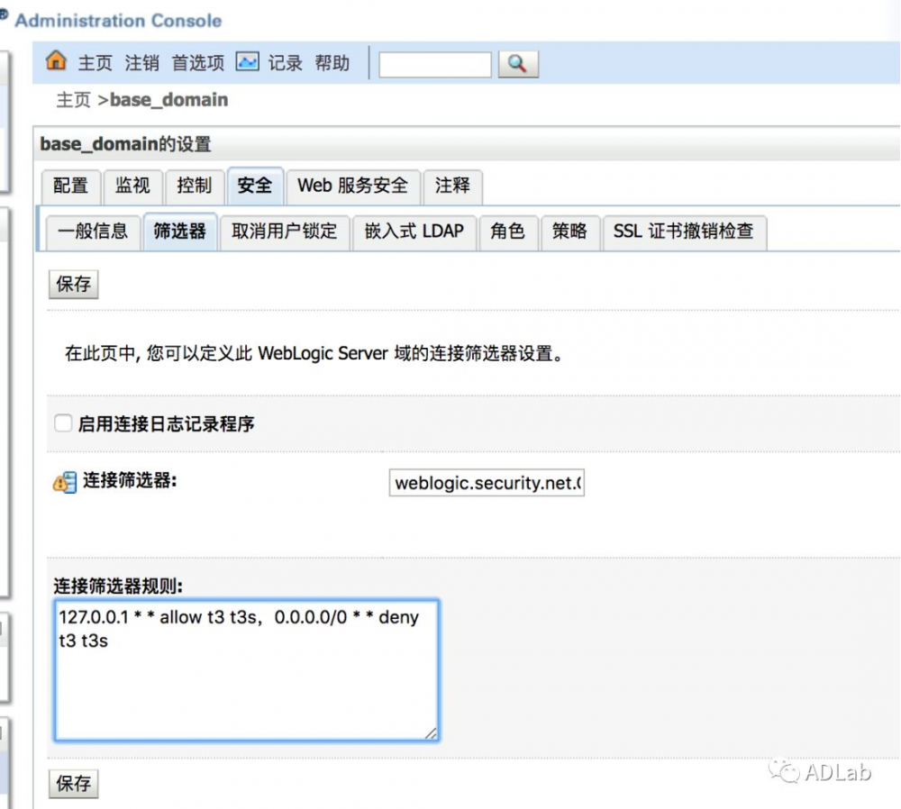Click inside the toolbar search box
This screenshot has width=901, height=809.
[434, 64]
